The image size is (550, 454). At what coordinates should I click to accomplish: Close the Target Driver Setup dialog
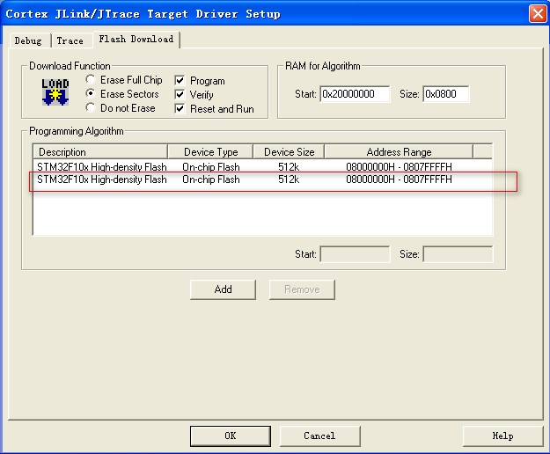pyautogui.click(x=536, y=13)
